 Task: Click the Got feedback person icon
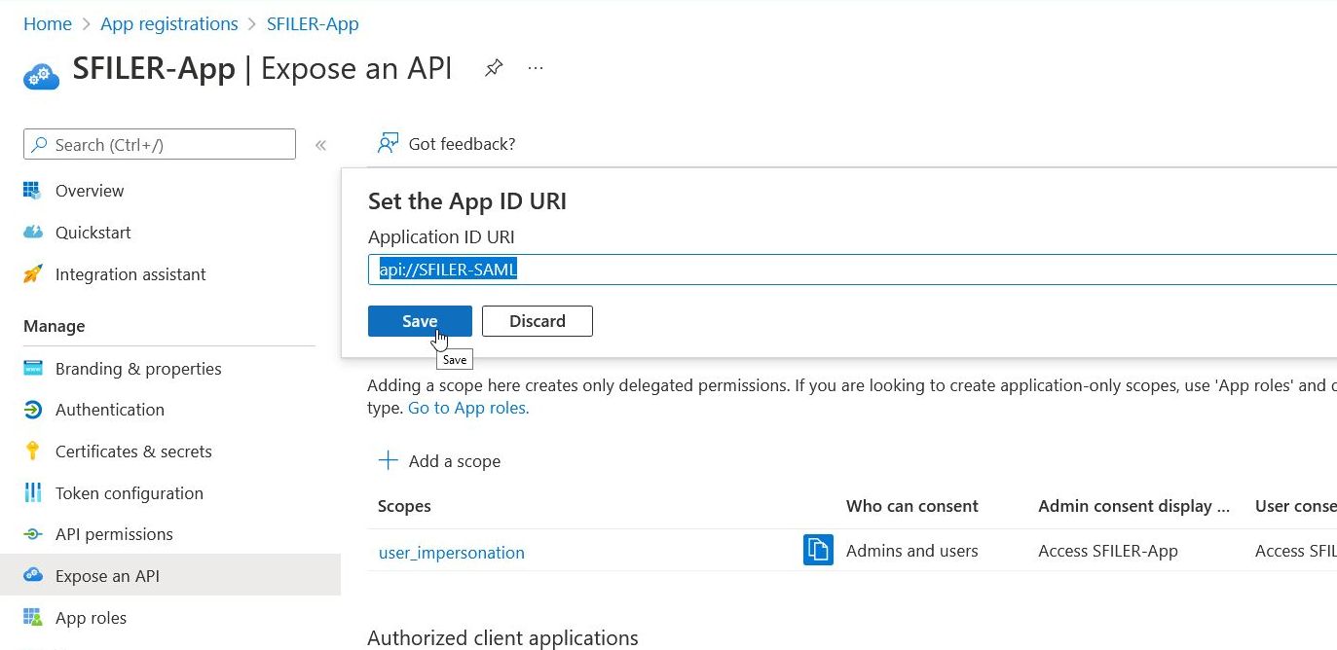[388, 144]
